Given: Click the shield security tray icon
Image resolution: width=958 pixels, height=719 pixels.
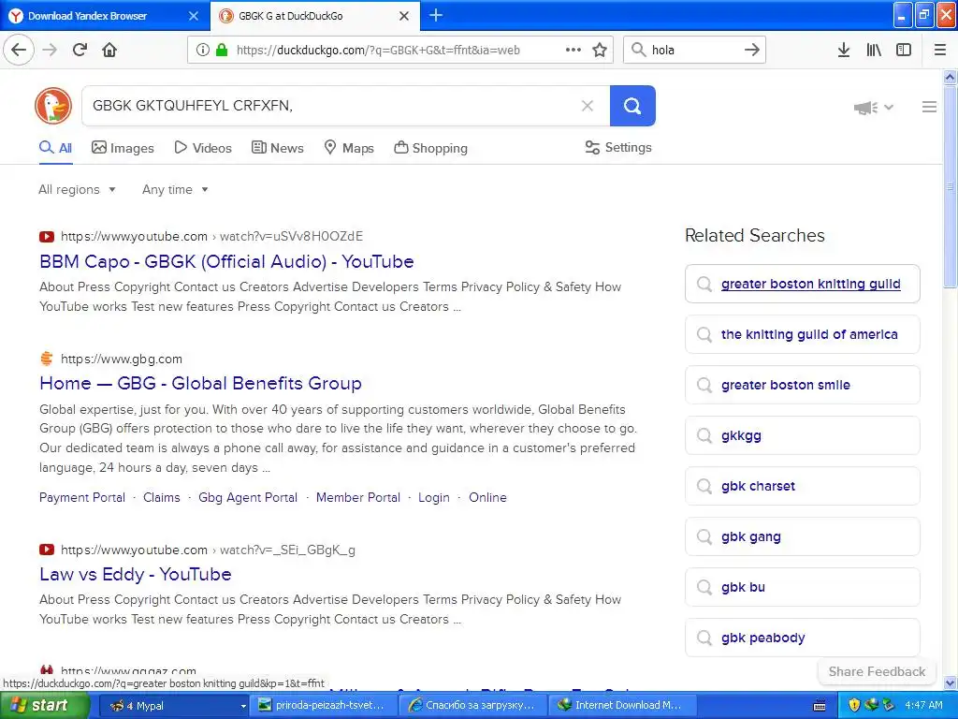Looking at the screenshot, I should [x=854, y=705].
